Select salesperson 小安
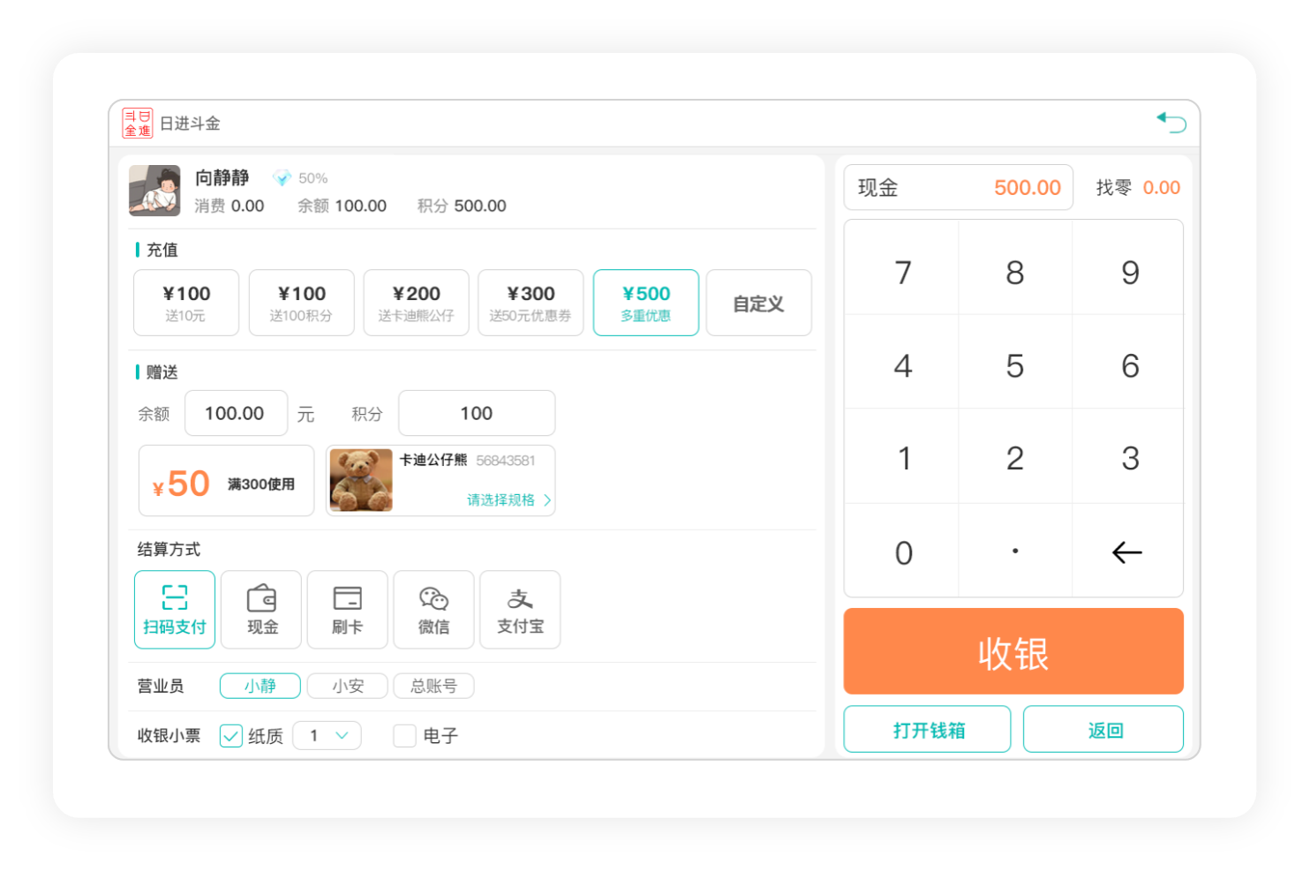 [x=348, y=686]
